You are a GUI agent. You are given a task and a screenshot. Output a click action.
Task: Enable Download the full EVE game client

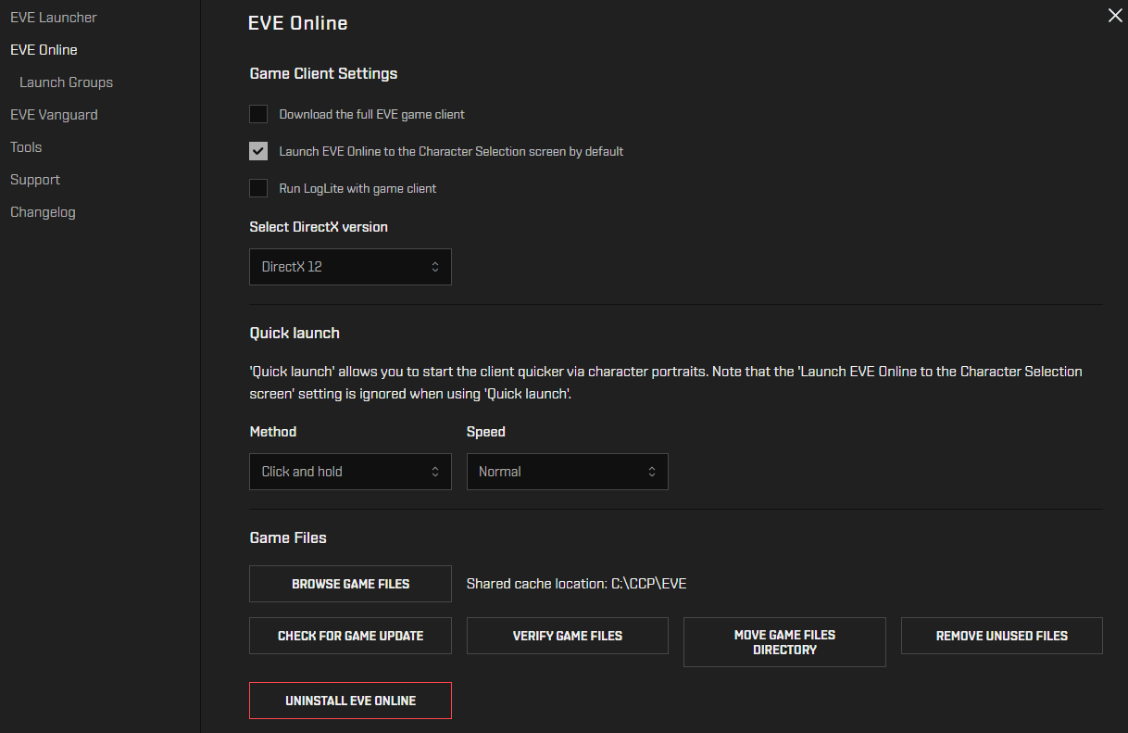[258, 115]
